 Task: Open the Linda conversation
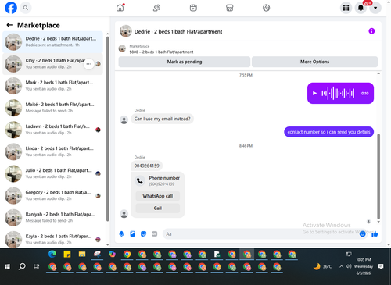(52, 151)
